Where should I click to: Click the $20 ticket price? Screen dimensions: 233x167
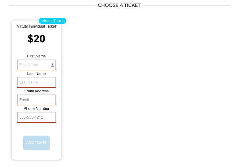36,39
